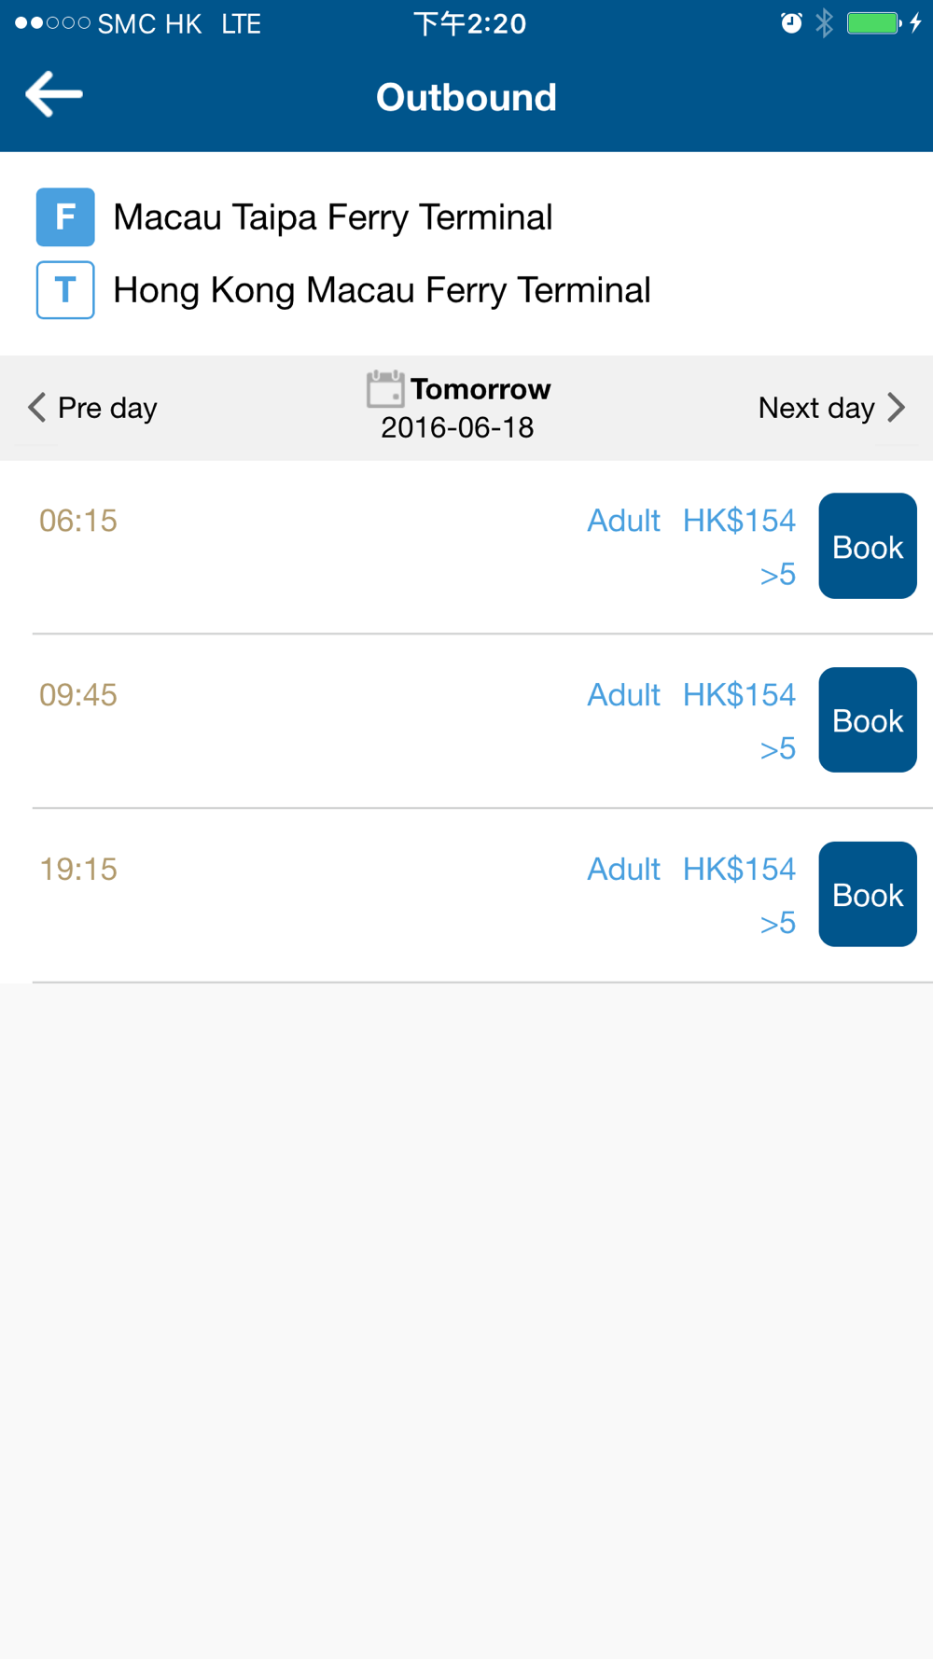Book the 06:15 ferry
The height and width of the screenshot is (1659, 933).
point(868,546)
